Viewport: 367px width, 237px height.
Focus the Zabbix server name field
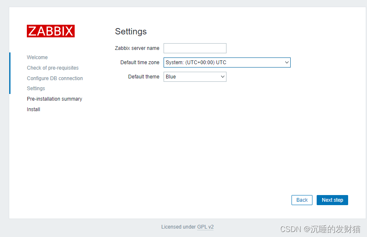[x=195, y=48]
